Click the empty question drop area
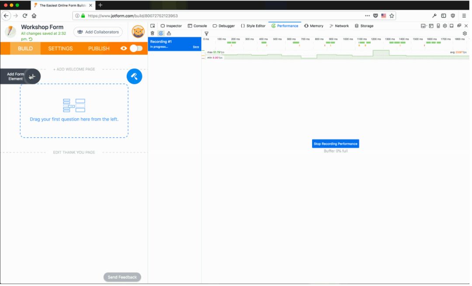This screenshot has height=286, width=472. point(74,111)
